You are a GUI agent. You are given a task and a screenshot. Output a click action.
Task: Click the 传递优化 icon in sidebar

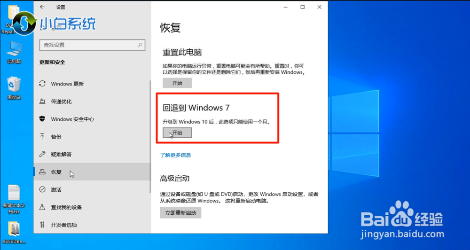coord(42,102)
